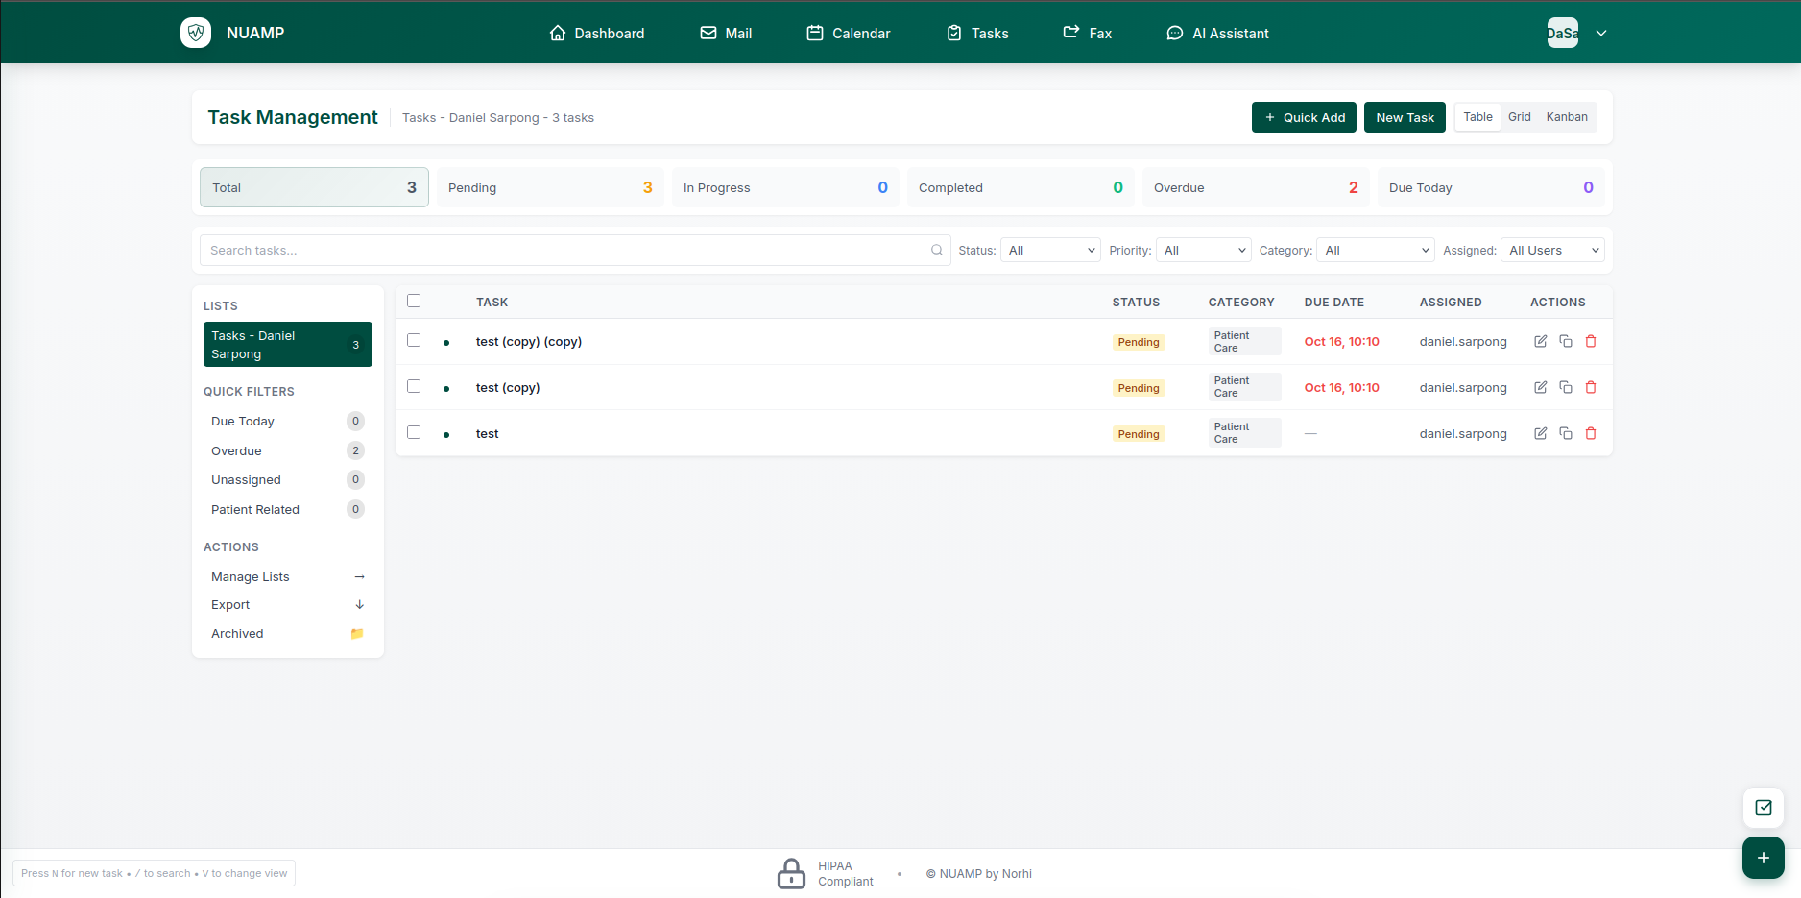This screenshot has height=898, width=1801.
Task: Click the Quick Add button
Action: 1304,117
